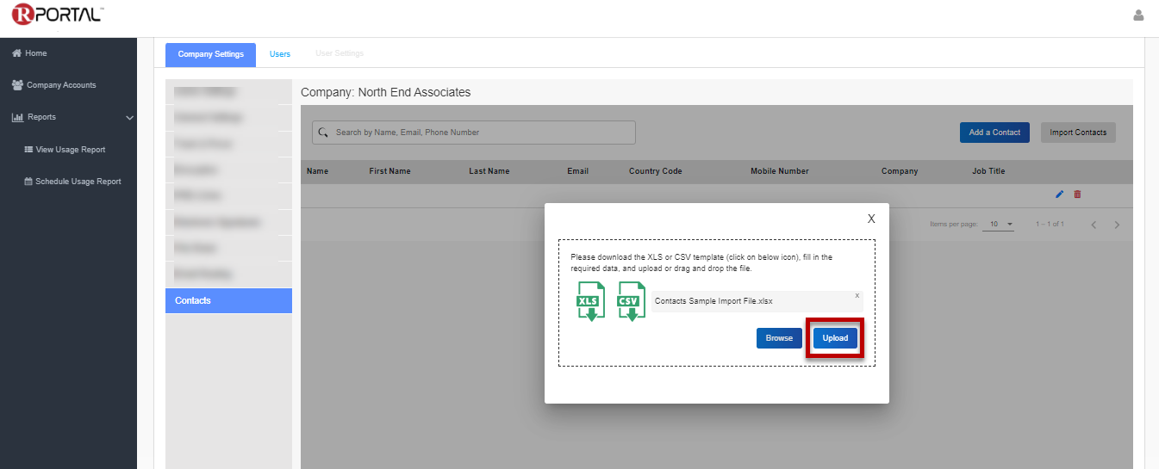Viewport: 1159px width, 469px height.
Task: Click the red trash delete icon
Action: coord(1077,194)
